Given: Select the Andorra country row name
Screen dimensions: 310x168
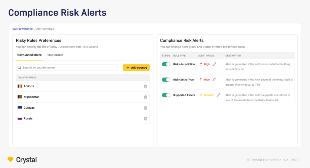Looking at the screenshot, I should (29, 86).
